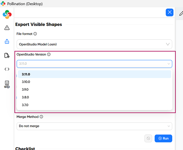Open the export share panel in sidebar
Screen dimensions: 183x150
pos(7,41)
